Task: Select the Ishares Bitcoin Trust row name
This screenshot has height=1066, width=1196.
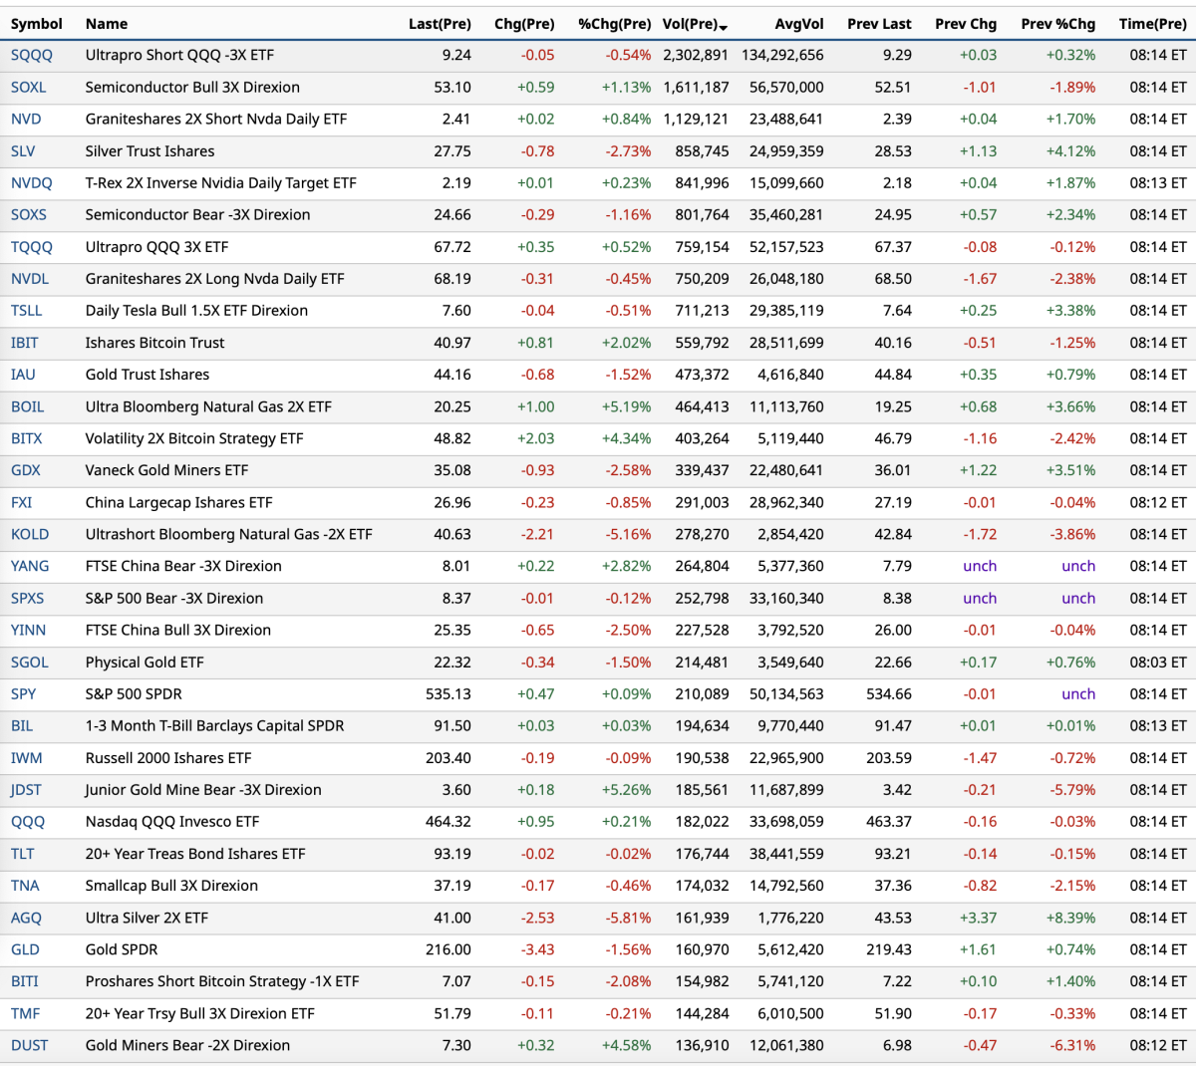Action: pos(154,343)
